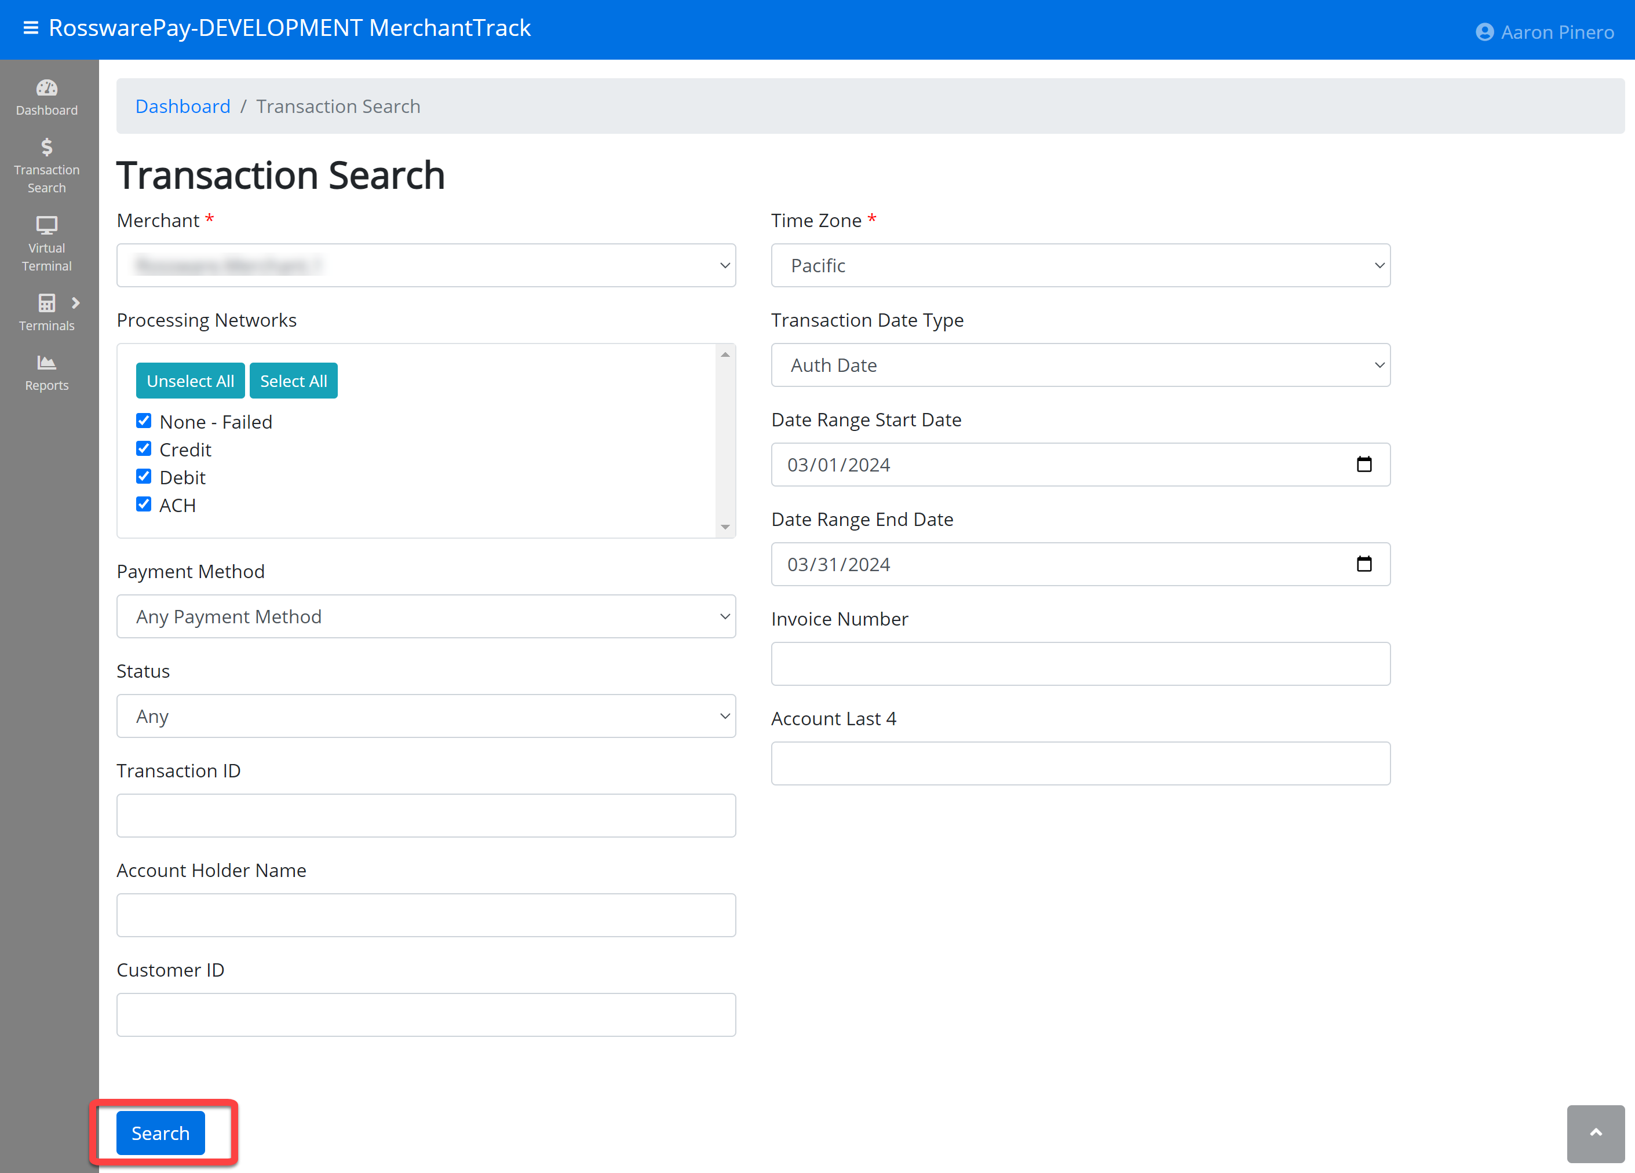
Task: Open Reports chart icon in sidebar
Action: 47,363
